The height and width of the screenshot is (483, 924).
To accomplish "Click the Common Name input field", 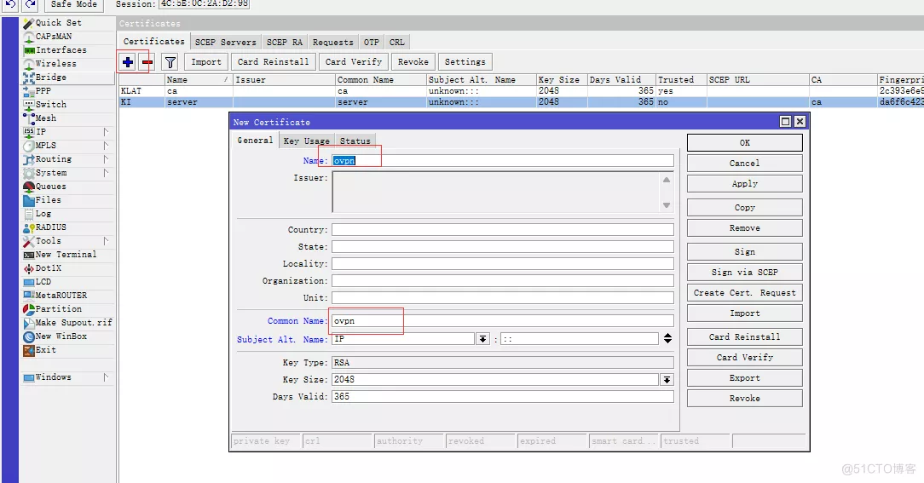I will (503, 321).
